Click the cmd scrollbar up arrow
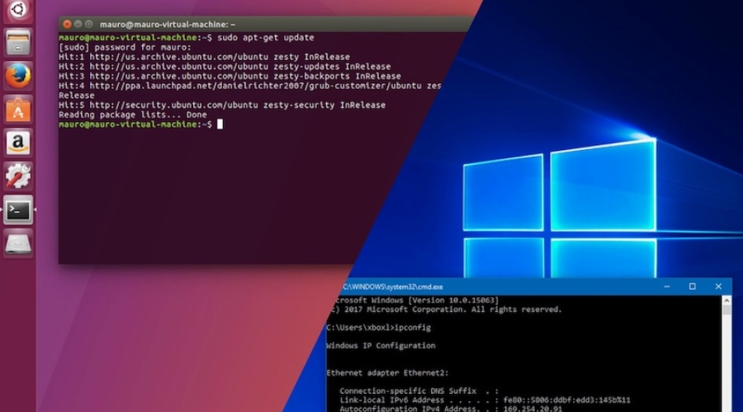The height and width of the screenshot is (412, 743). (x=726, y=302)
